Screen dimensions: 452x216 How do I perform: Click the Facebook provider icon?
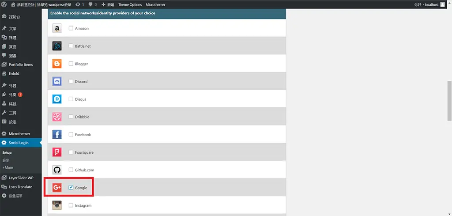57,134
